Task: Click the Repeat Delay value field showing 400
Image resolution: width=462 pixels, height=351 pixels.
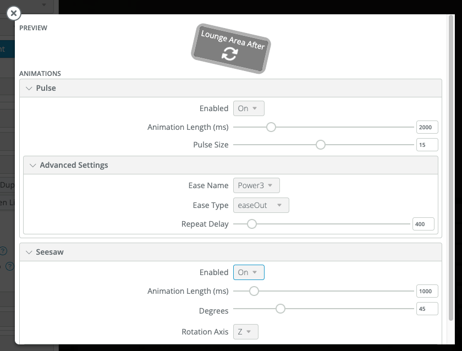Action: 424,224
